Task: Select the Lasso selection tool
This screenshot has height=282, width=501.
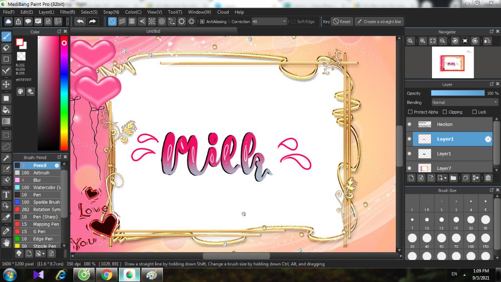Action: click(6, 146)
